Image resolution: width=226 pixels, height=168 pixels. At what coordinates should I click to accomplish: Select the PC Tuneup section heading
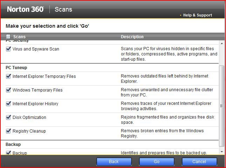(16, 68)
